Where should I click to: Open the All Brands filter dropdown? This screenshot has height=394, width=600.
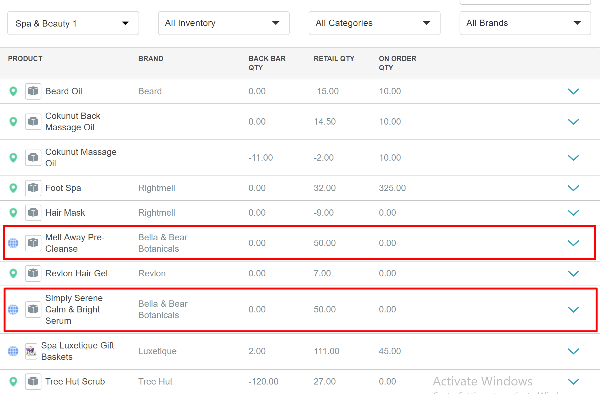pos(525,23)
